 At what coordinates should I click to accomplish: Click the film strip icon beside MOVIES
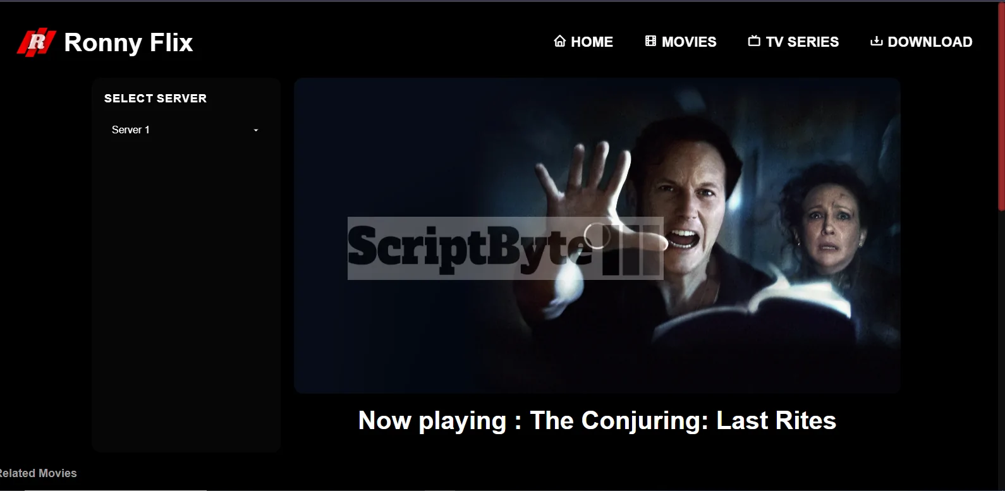coord(650,41)
